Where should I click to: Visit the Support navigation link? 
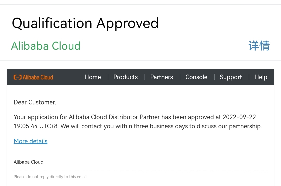coord(231,77)
